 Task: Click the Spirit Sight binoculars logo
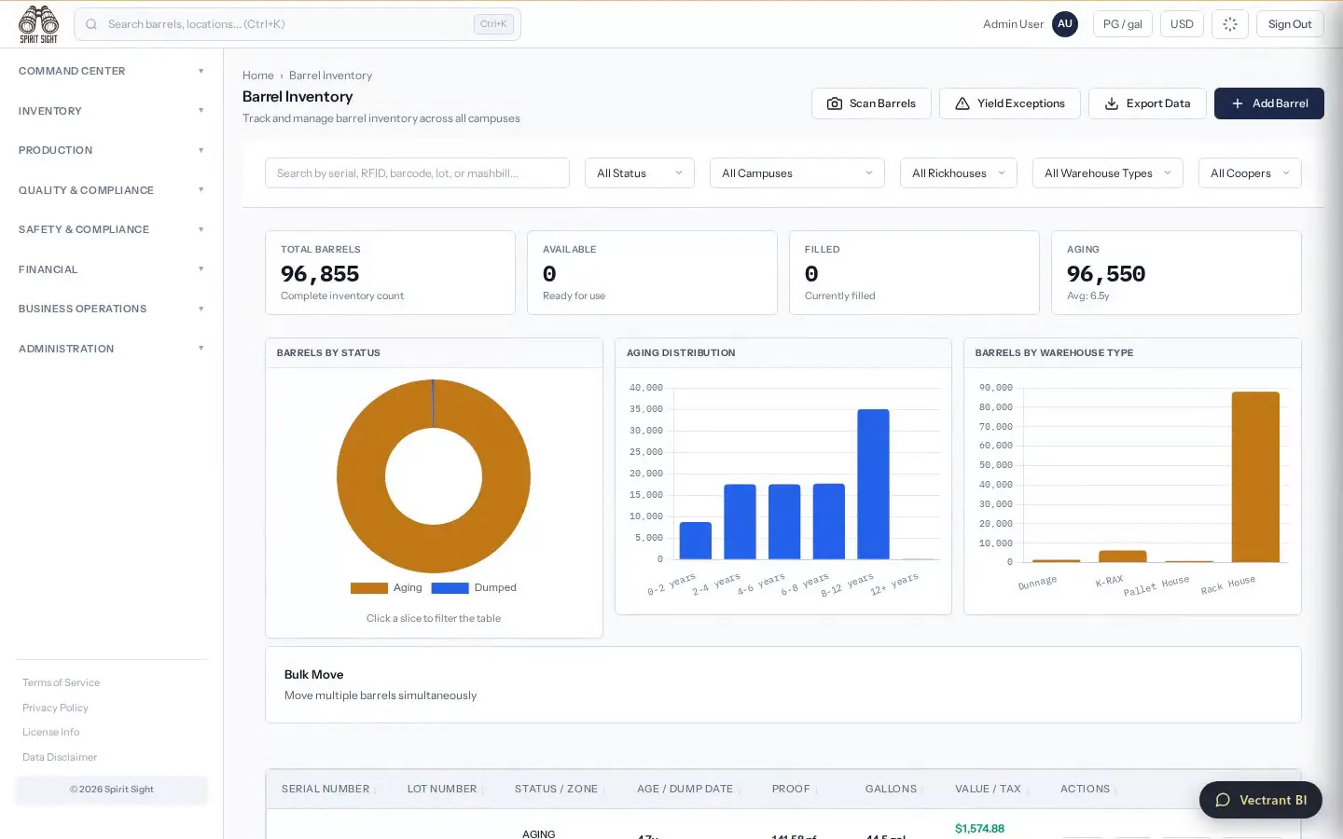38,24
